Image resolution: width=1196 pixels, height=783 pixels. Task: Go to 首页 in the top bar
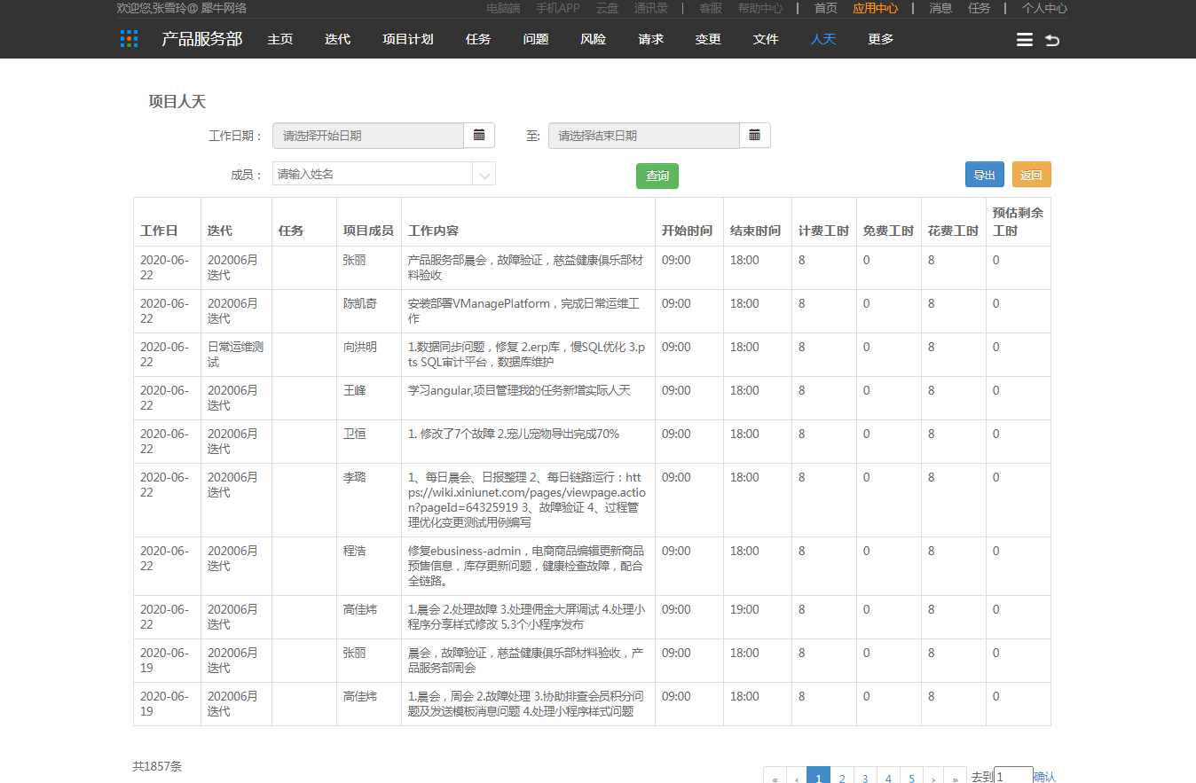click(826, 8)
